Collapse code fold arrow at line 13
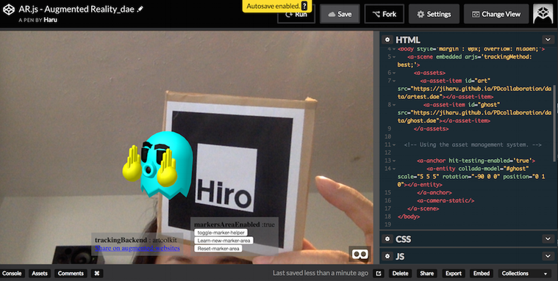 [x=394, y=161]
